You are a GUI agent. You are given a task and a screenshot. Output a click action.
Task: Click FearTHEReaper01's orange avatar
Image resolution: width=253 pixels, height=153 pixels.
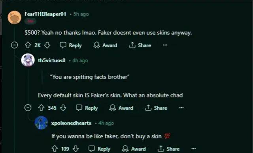click(15, 17)
